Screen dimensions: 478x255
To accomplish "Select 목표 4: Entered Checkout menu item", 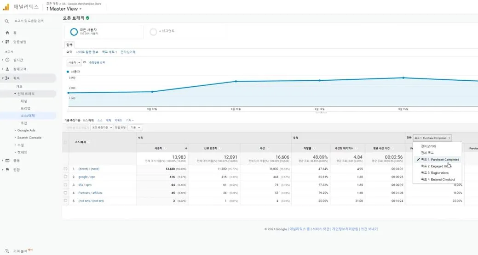I will pyautogui.click(x=437, y=180).
